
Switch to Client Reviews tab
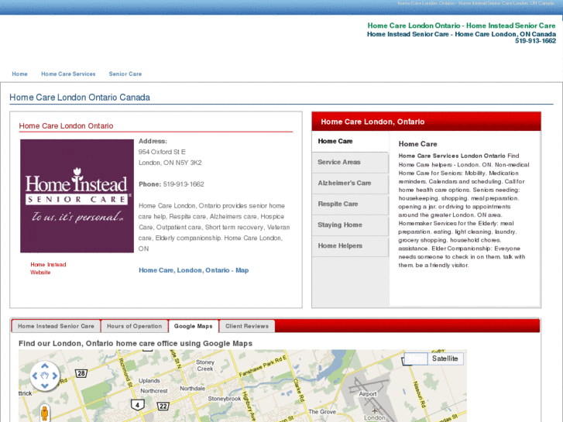click(x=247, y=326)
